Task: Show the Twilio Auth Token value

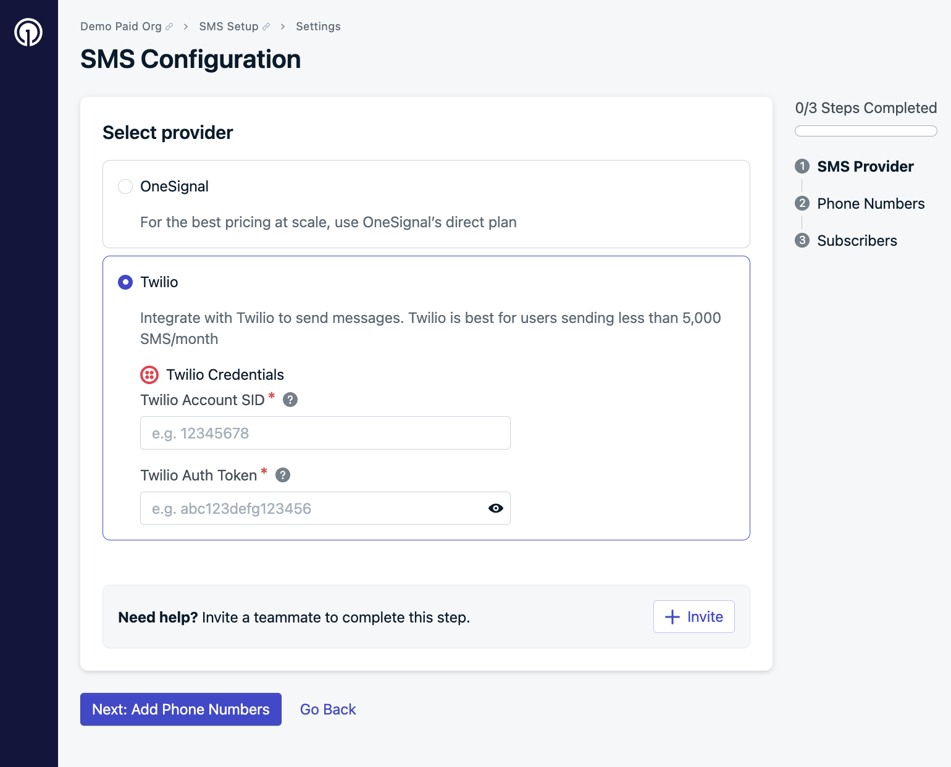Action: click(496, 508)
